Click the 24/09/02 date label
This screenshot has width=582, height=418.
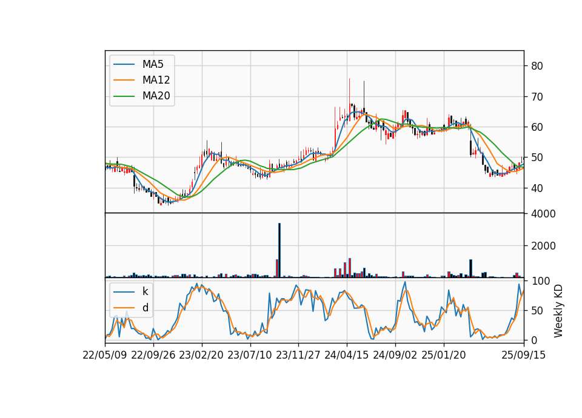pyautogui.click(x=395, y=356)
